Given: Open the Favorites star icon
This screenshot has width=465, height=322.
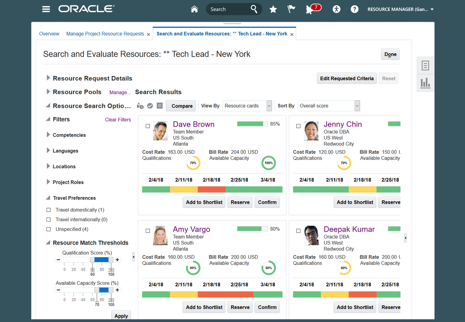Looking at the screenshot, I should pyautogui.click(x=273, y=9).
